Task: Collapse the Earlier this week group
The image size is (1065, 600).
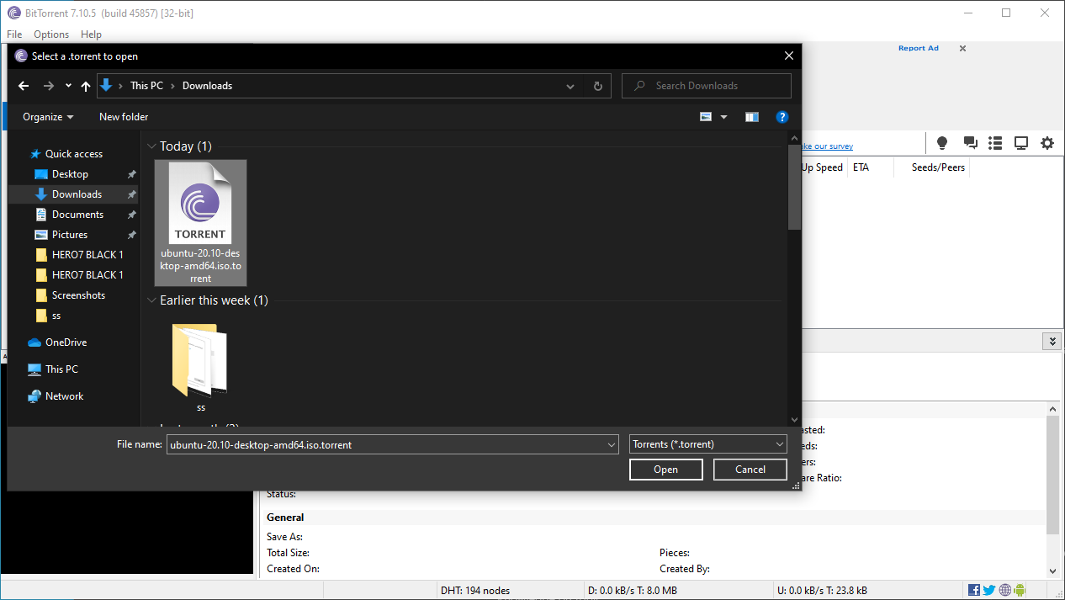Action: 151,300
